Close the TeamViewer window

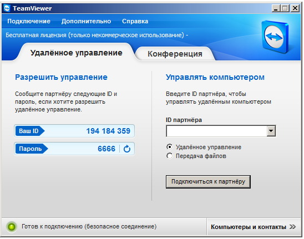(x=295, y=8)
